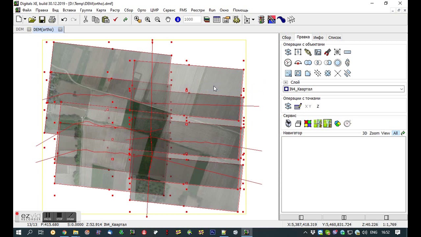
Task: Click the blue info icon in toolbar
Action: tap(178, 20)
